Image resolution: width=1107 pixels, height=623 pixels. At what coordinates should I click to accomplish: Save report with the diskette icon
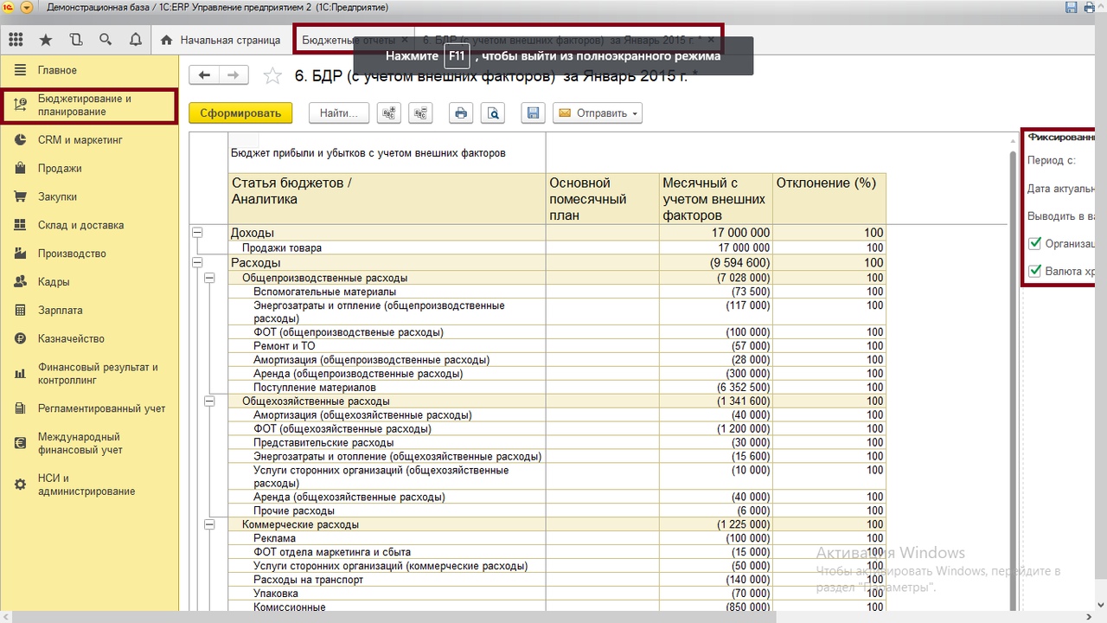click(x=533, y=113)
